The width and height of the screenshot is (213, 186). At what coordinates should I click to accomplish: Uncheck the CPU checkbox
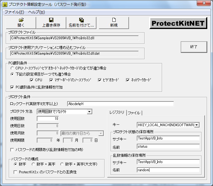pyautogui.click(x=32, y=80)
